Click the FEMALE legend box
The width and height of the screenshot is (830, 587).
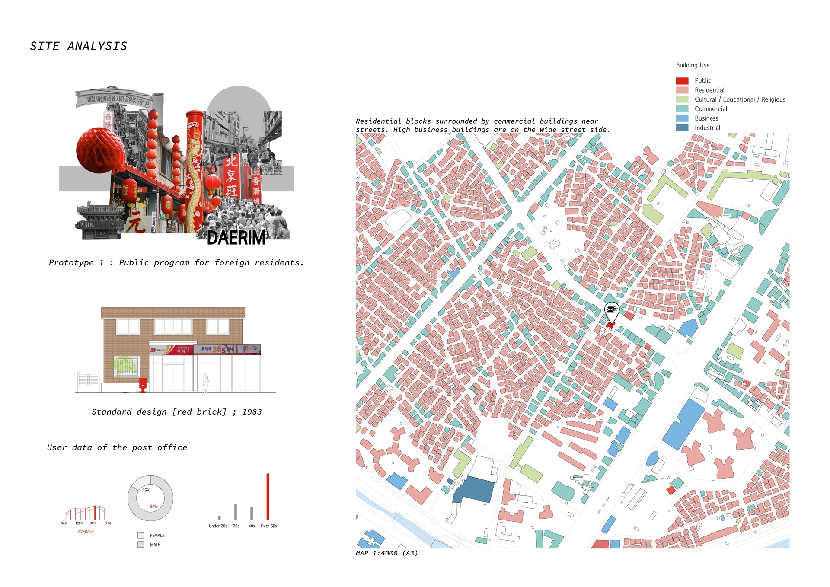140,535
